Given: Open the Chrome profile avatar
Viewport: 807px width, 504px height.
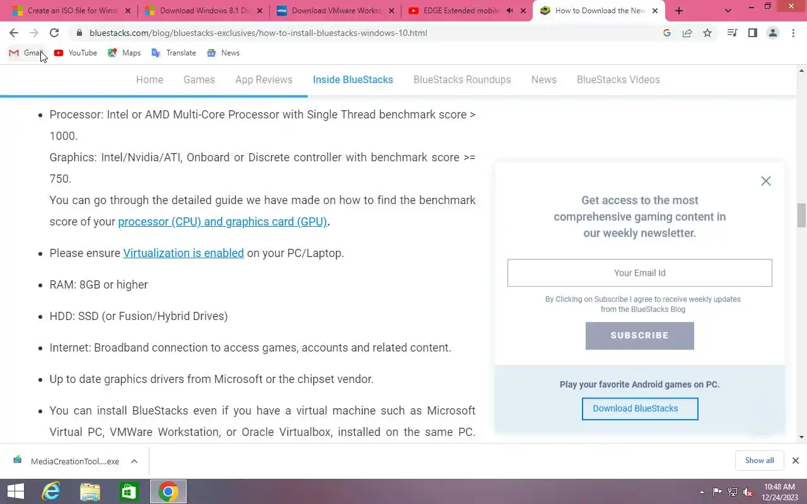Looking at the screenshot, I should 773,33.
